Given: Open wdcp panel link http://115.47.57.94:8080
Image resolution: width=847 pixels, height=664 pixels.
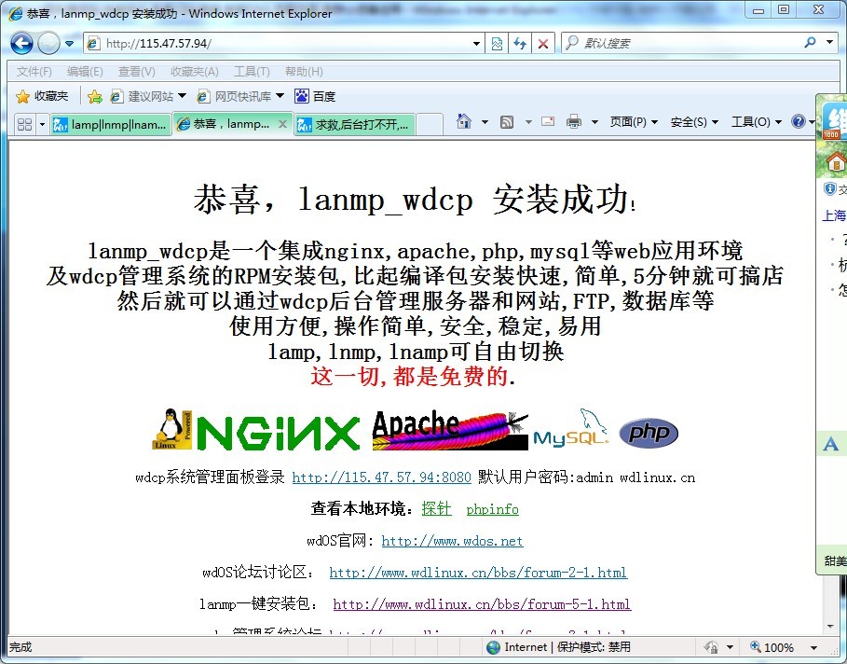Looking at the screenshot, I should [x=381, y=477].
